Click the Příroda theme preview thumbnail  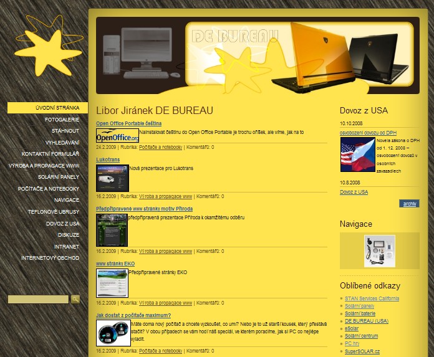click(x=112, y=230)
